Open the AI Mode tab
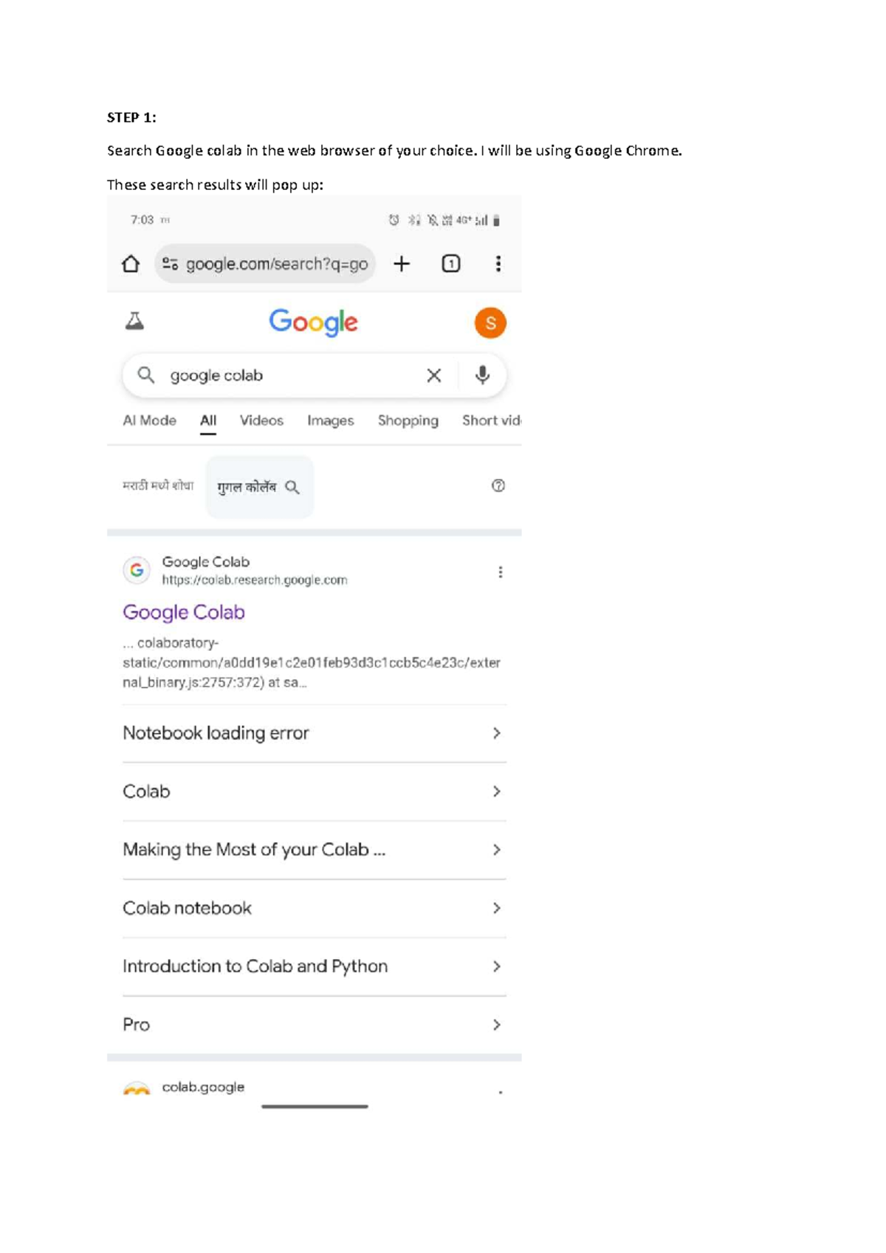The image size is (886, 1253). click(x=149, y=420)
